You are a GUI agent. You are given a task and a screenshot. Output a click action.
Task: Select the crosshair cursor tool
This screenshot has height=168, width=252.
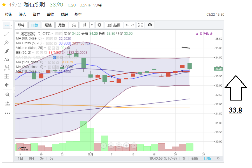pyautogui.click(x=7, y=25)
